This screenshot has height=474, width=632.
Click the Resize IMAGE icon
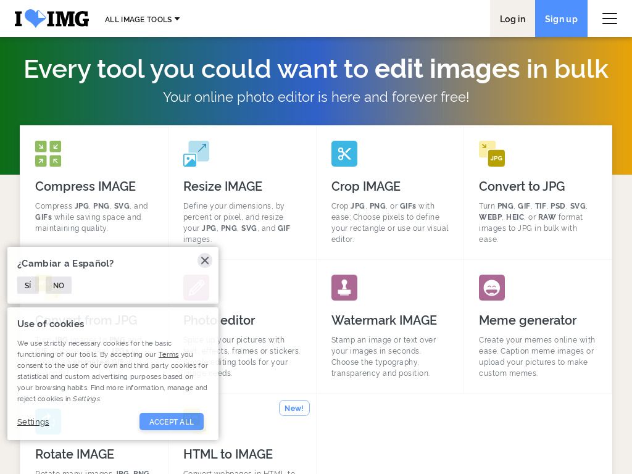click(196, 154)
